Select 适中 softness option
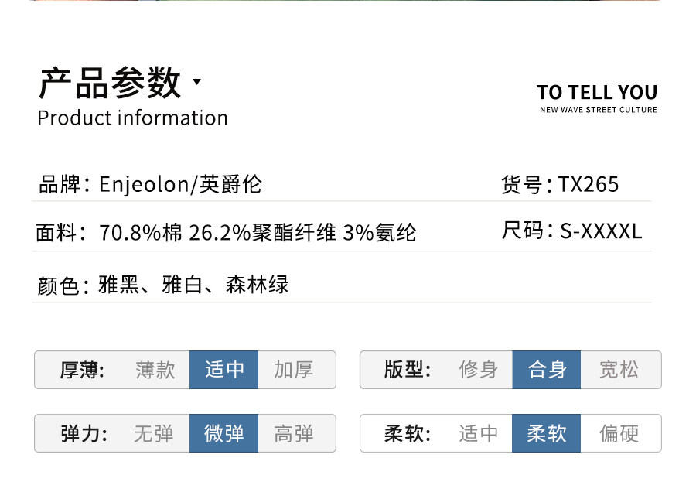This screenshot has height=492, width=696. pyautogui.click(x=478, y=433)
